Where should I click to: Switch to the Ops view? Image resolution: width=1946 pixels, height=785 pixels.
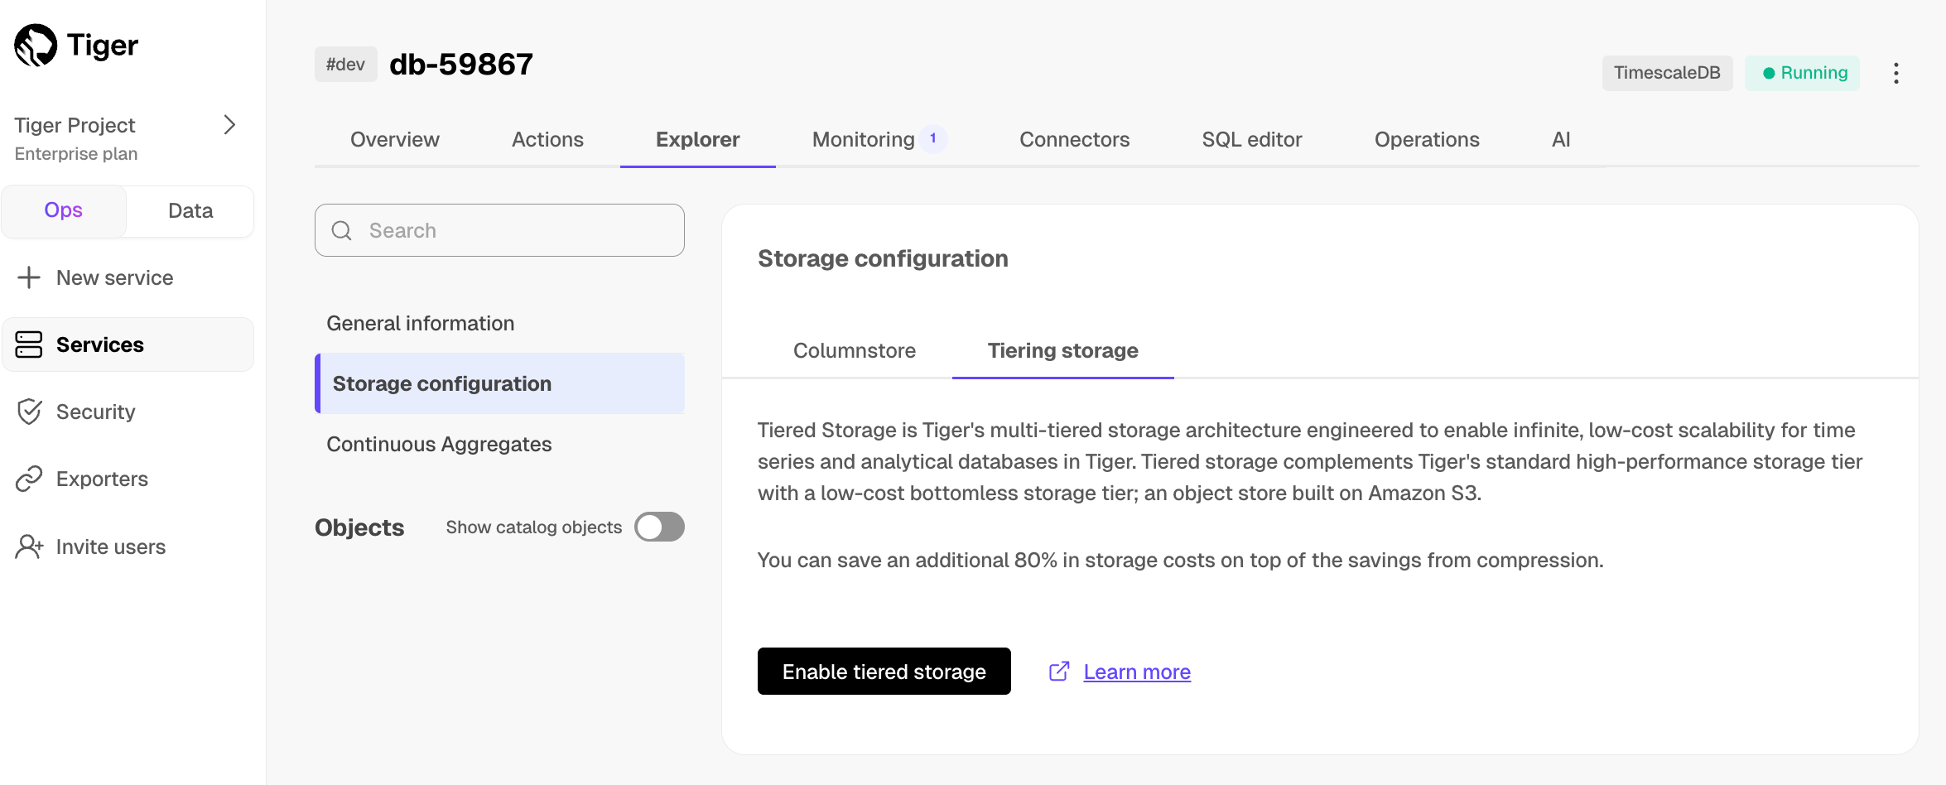[64, 210]
